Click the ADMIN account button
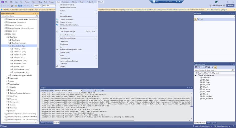Screen dimensions: 236x128 click(x=230, y=6)
